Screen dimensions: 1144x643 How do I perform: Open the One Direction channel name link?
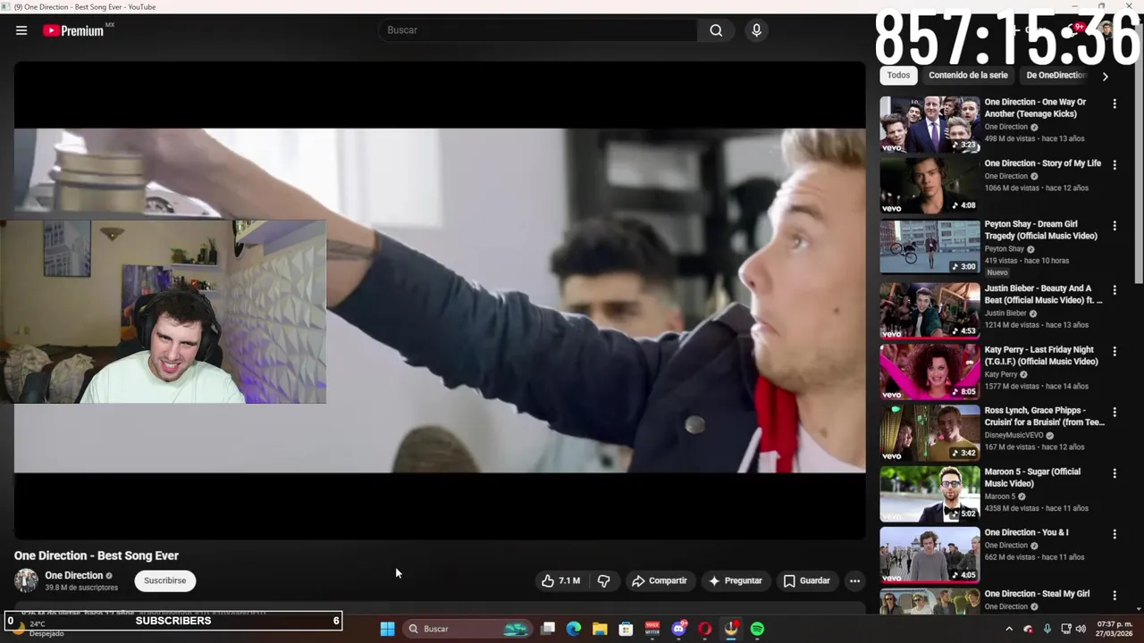point(74,575)
